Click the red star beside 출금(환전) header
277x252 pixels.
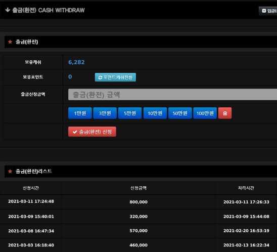pos(10,42)
